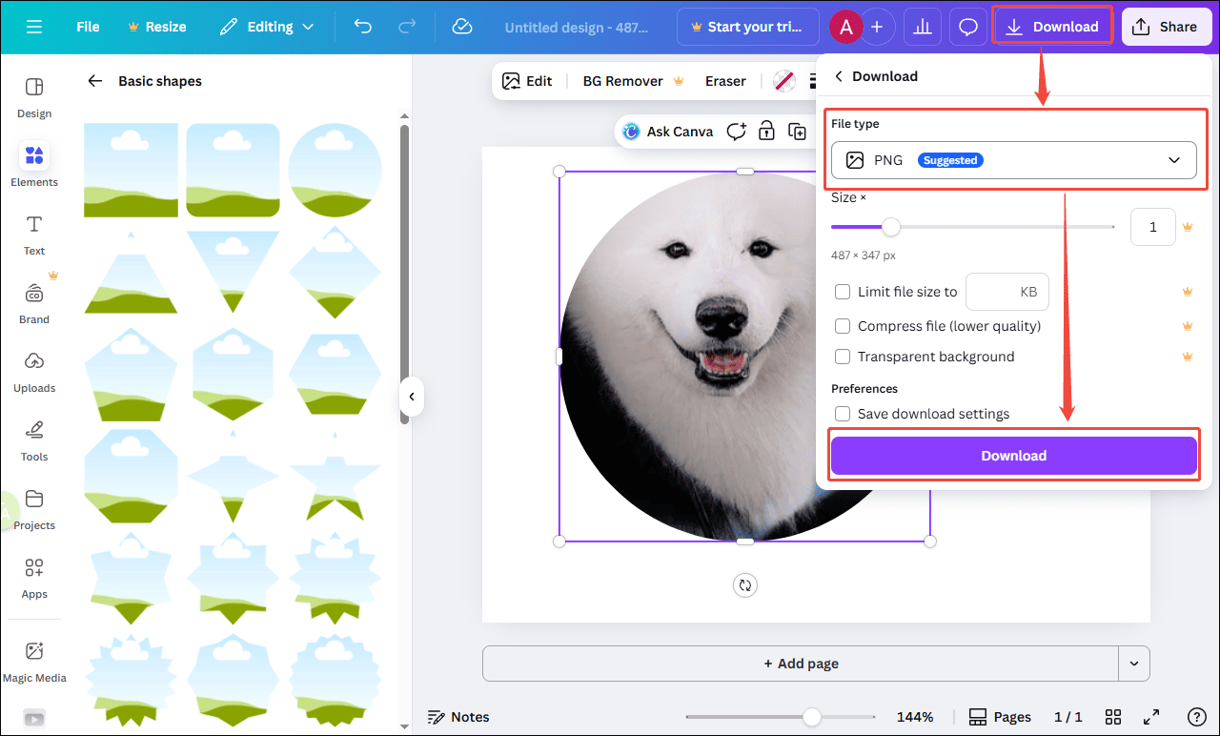The image size is (1220, 736).
Task: Open the File type dropdown showing PNG
Action: point(1013,160)
